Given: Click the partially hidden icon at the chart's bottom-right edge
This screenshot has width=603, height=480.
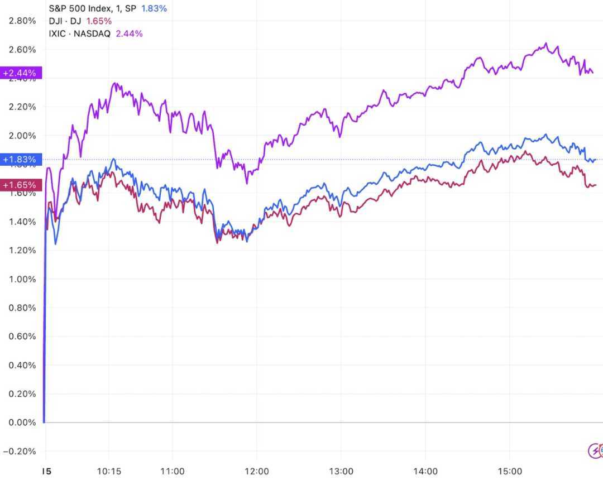Looking at the screenshot, I should click(601, 450).
